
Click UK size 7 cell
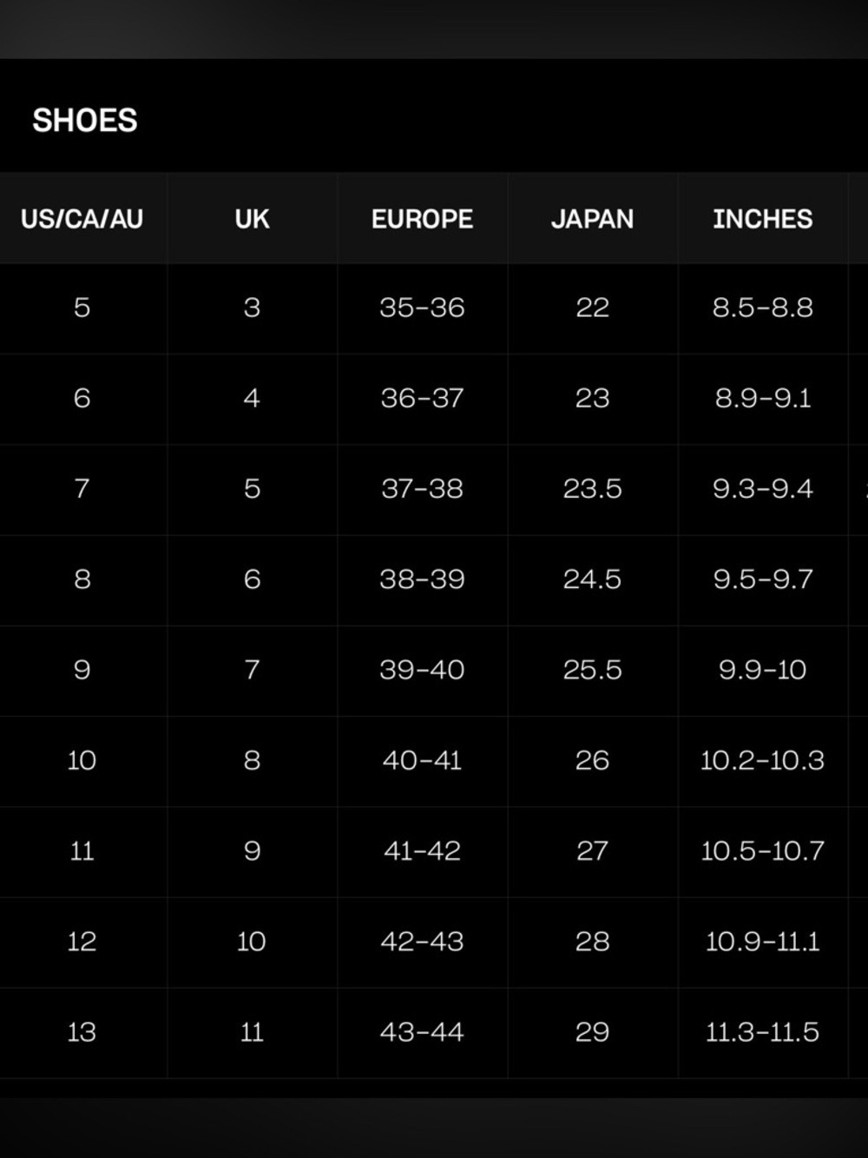[x=252, y=670]
